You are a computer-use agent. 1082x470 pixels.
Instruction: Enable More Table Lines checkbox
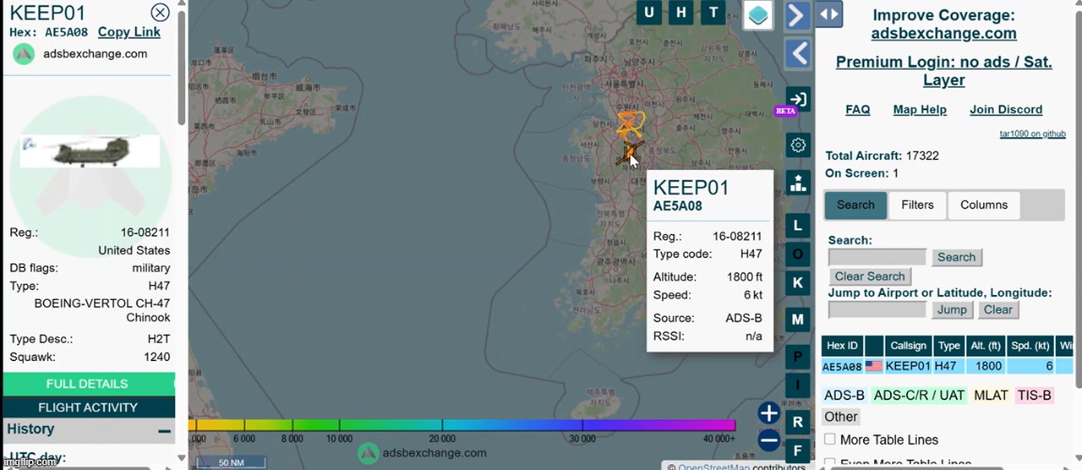click(830, 439)
